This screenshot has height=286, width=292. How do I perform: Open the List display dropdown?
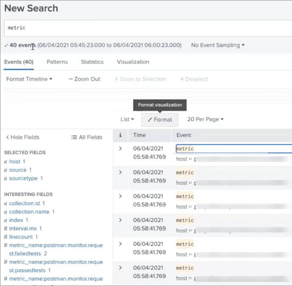(x=127, y=119)
